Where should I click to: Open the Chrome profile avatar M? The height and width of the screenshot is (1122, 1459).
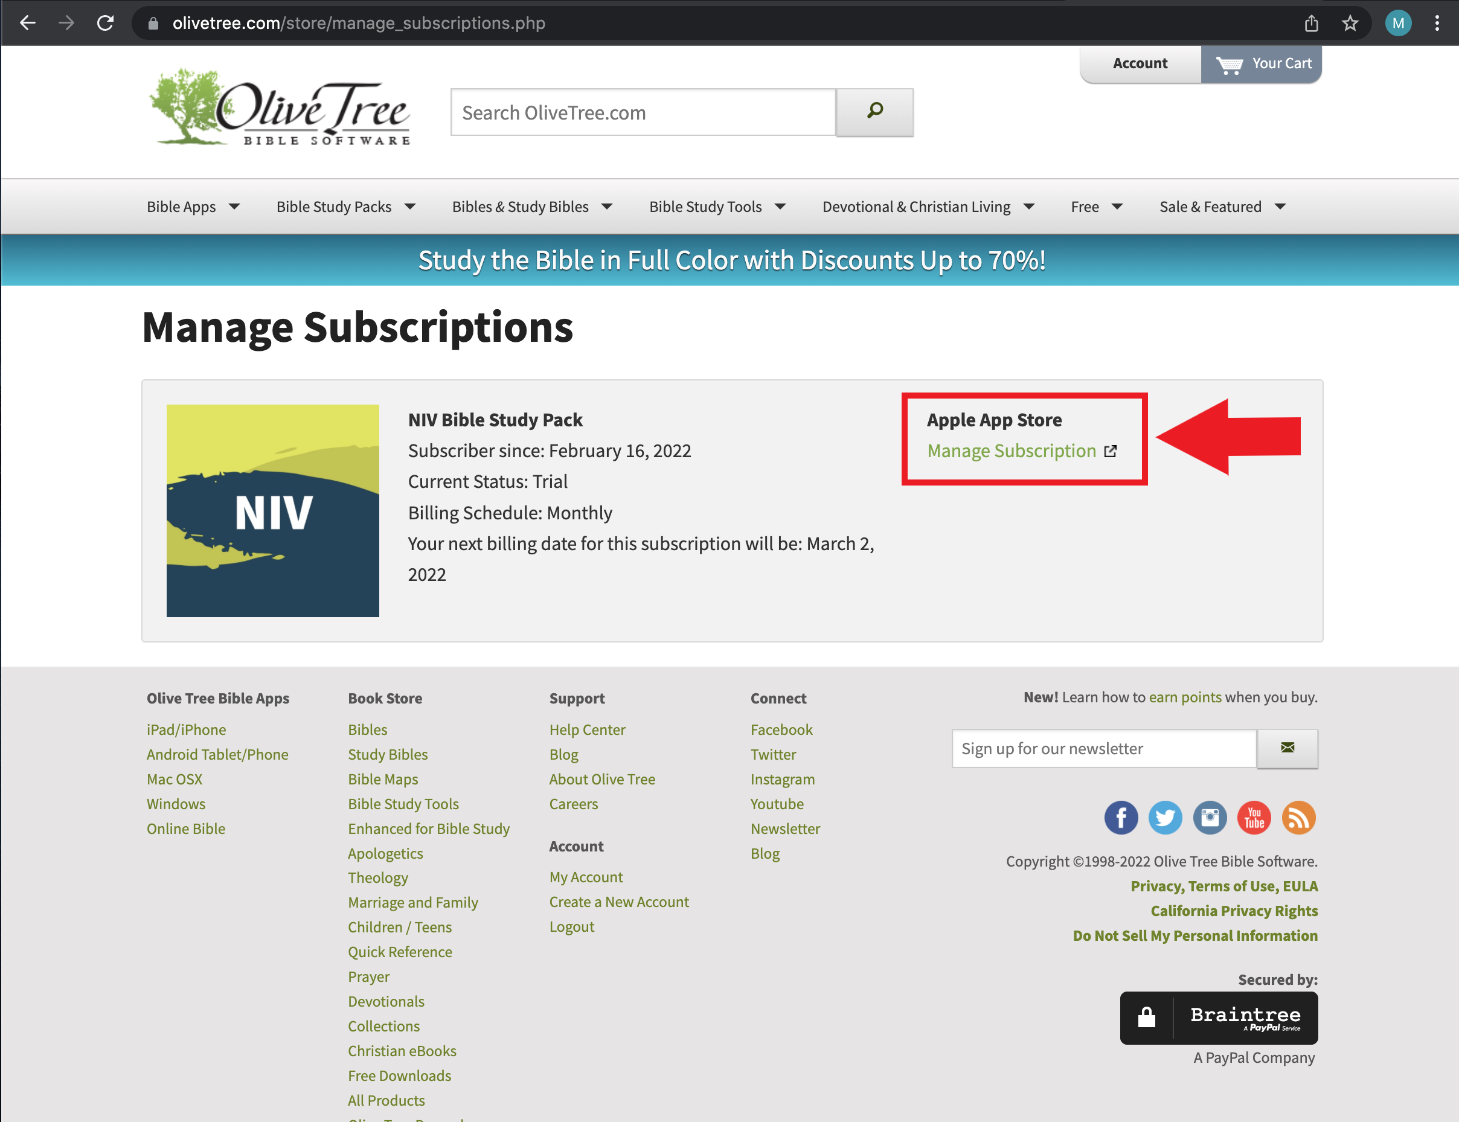1398,24
